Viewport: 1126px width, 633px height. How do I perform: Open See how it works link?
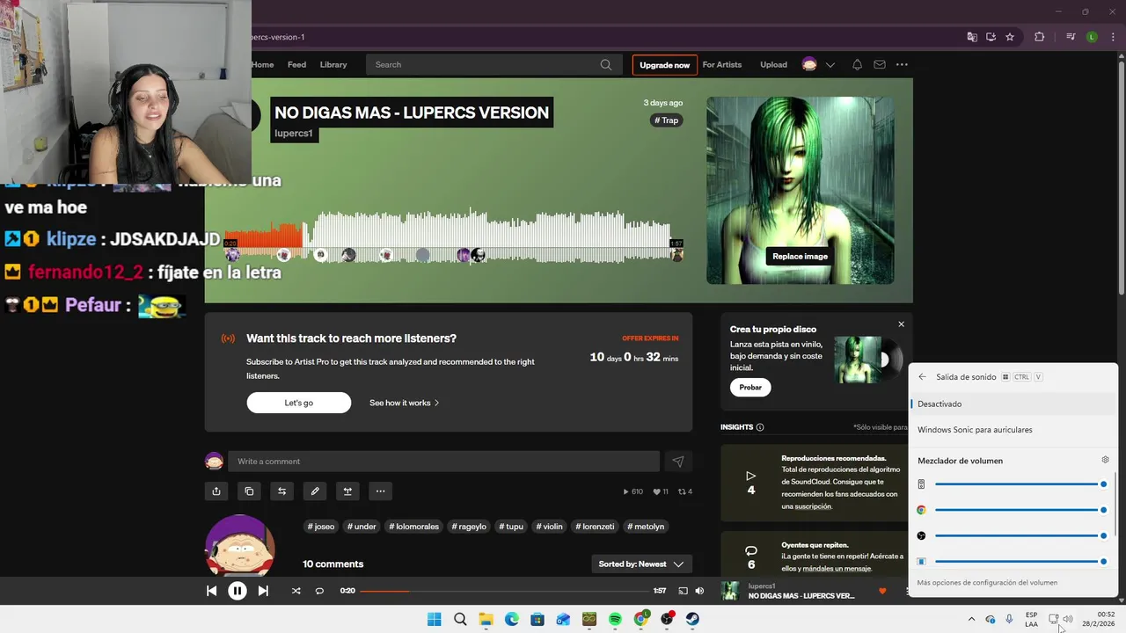pyautogui.click(x=404, y=403)
